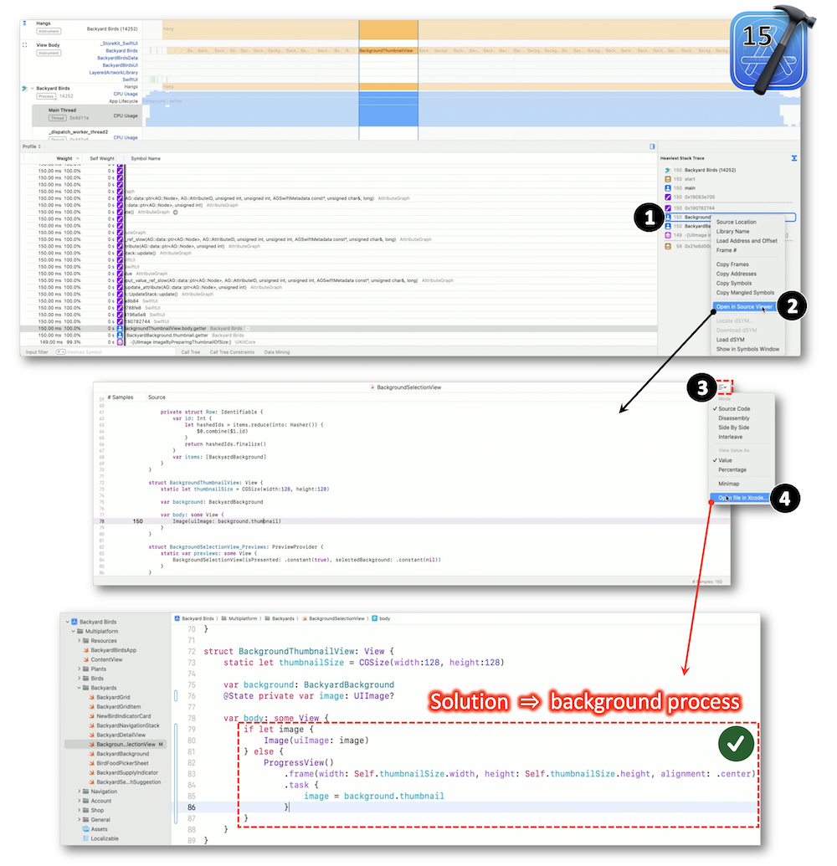Select the Main Thread track row
This screenshot has height=866, width=837.
click(87, 115)
